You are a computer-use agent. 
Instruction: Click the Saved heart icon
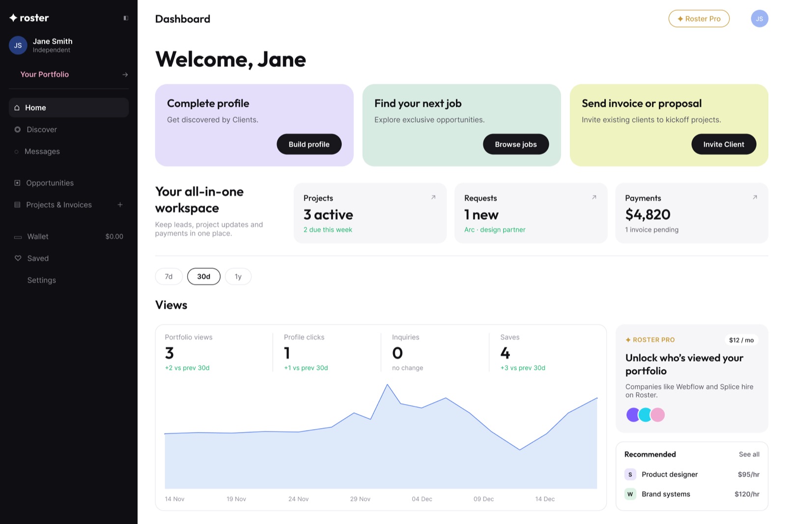coord(18,258)
